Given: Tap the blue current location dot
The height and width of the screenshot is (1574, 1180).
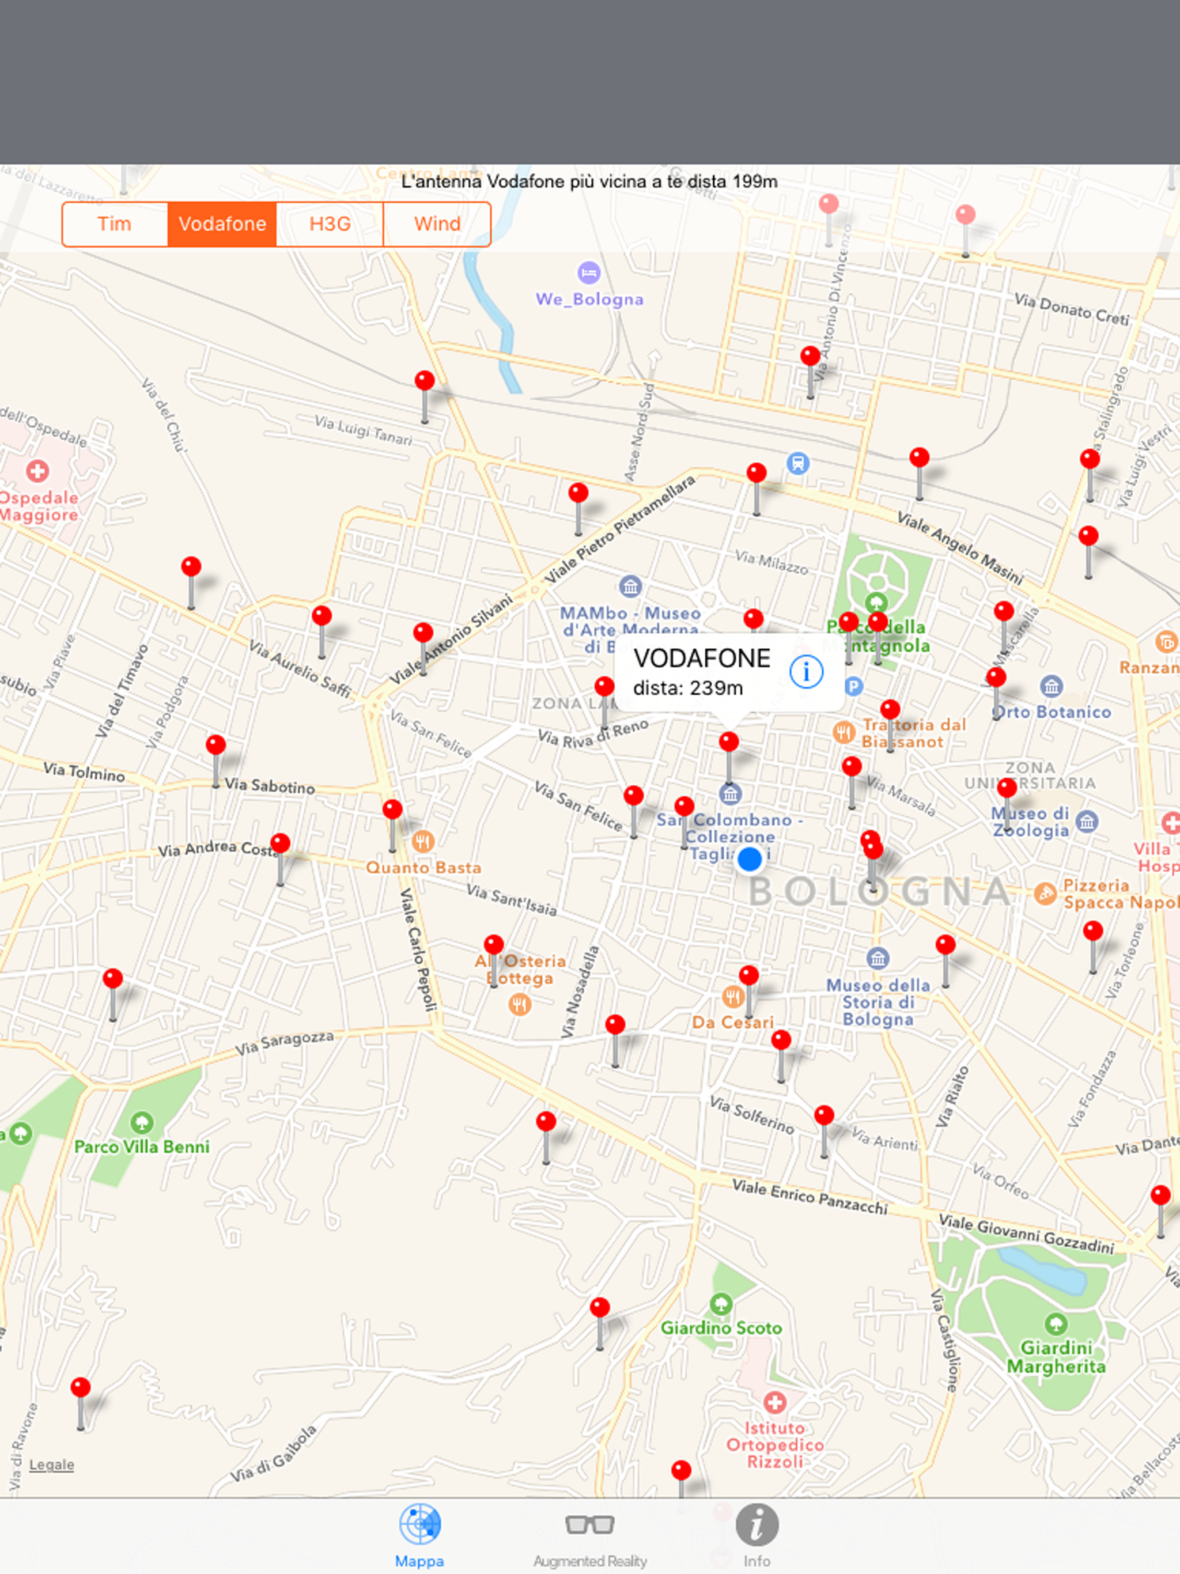Looking at the screenshot, I should [750, 859].
